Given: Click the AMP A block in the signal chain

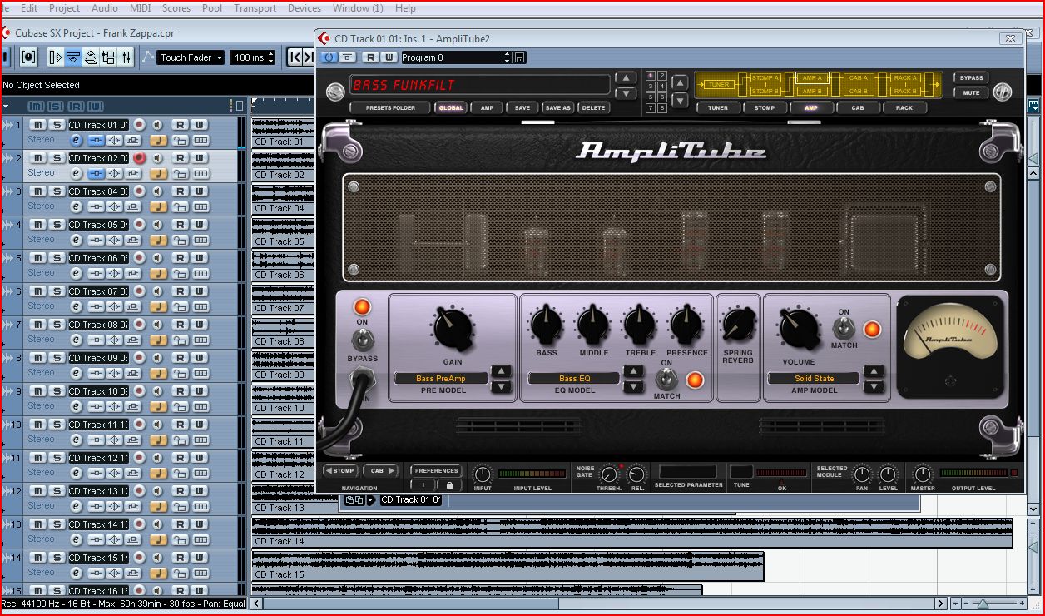Looking at the screenshot, I should (x=810, y=77).
